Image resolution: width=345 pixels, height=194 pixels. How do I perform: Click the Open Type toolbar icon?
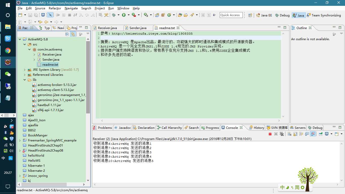point(180,15)
